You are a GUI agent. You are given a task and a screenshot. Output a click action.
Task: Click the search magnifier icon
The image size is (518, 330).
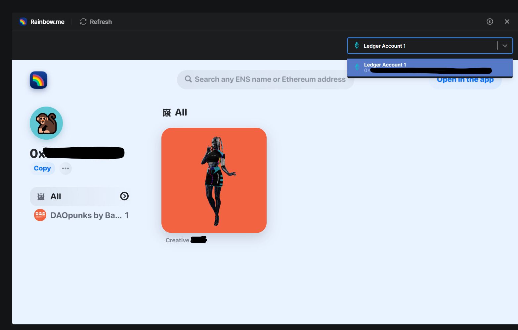(x=188, y=79)
